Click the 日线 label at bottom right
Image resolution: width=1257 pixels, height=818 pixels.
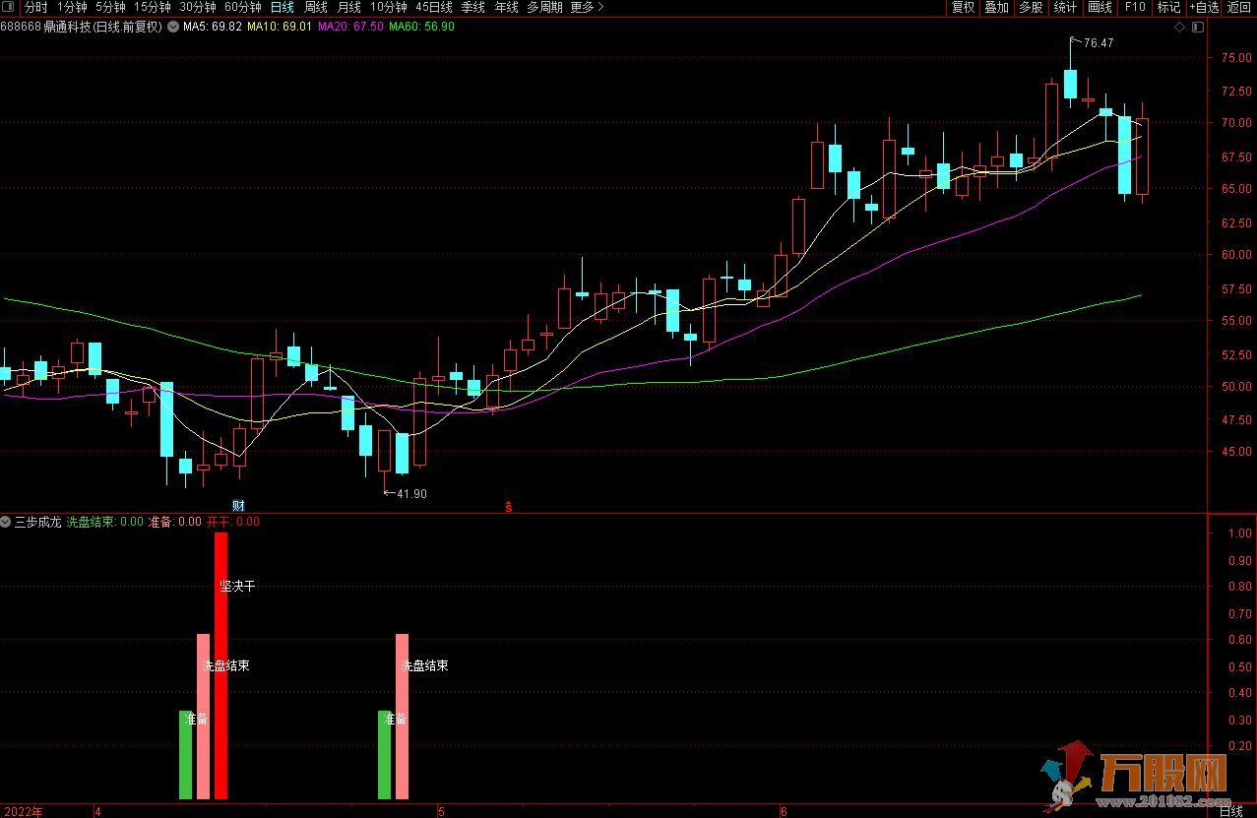pos(1230,811)
